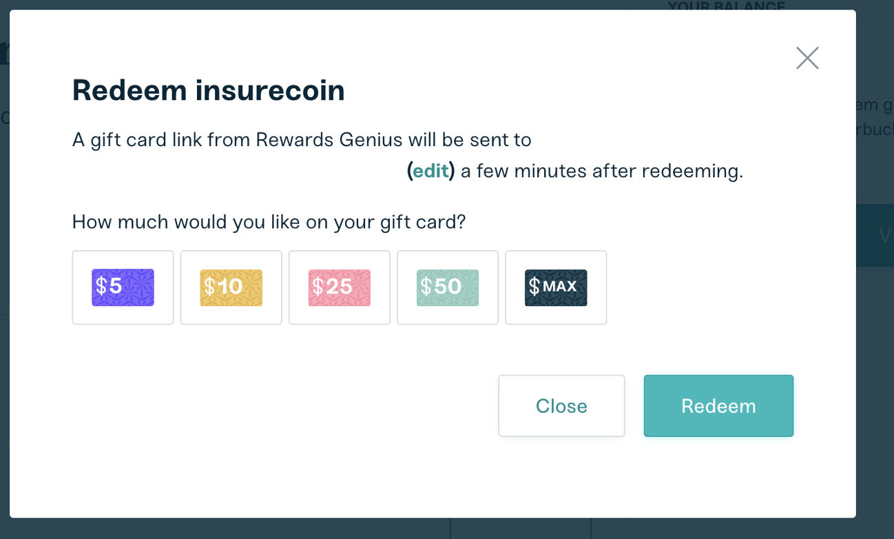The width and height of the screenshot is (894, 539).
Task: Click the number 25 on the pink card
Action: pyautogui.click(x=339, y=286)
